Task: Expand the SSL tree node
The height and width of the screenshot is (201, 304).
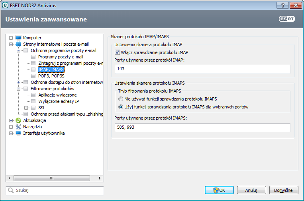Action: coord(26,108)
